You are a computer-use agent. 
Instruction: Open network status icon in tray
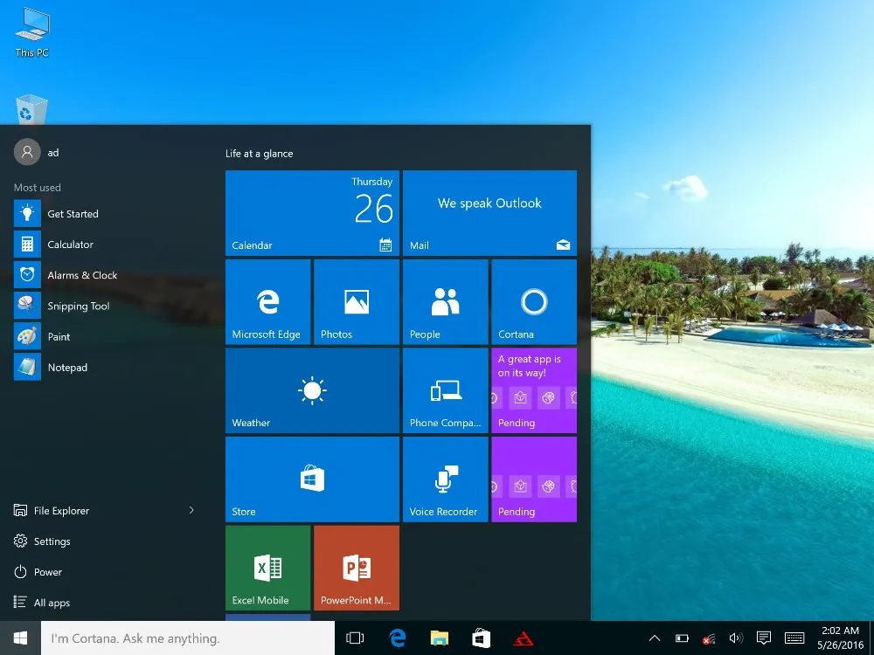point(709,638)
